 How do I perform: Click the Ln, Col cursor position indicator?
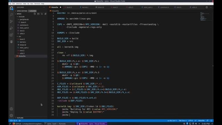(172, 120)
